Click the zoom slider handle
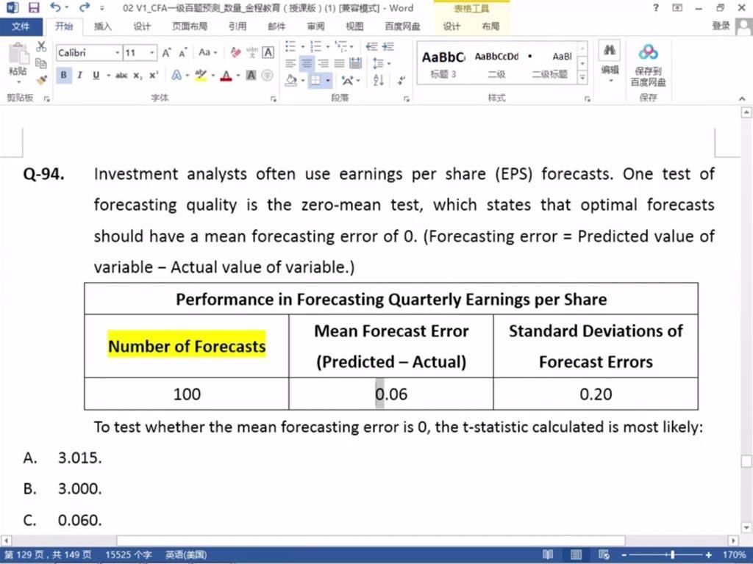753x564 pixels. pyautogui.click(x=672, y=555)
